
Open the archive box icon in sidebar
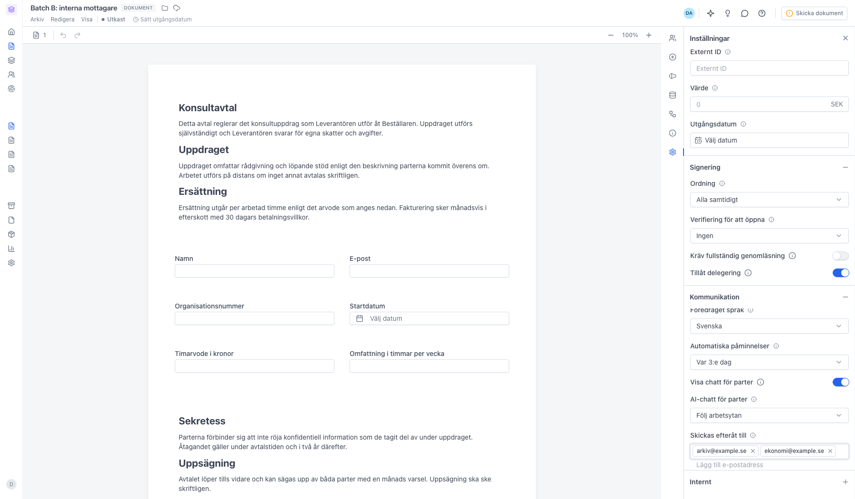pyautogui.click(x=11, y=206)
